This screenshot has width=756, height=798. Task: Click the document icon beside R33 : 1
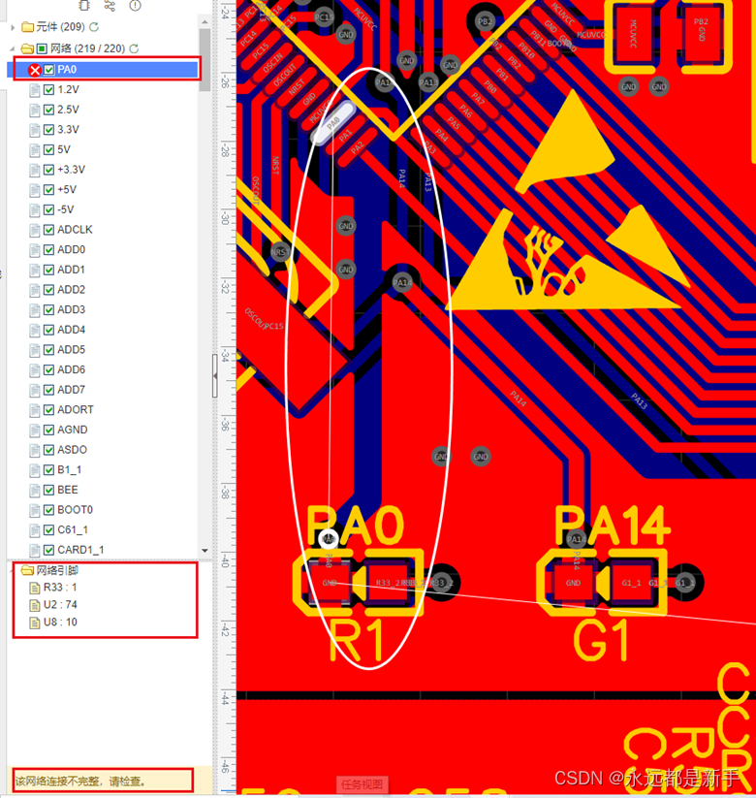[x=35, y=588]
